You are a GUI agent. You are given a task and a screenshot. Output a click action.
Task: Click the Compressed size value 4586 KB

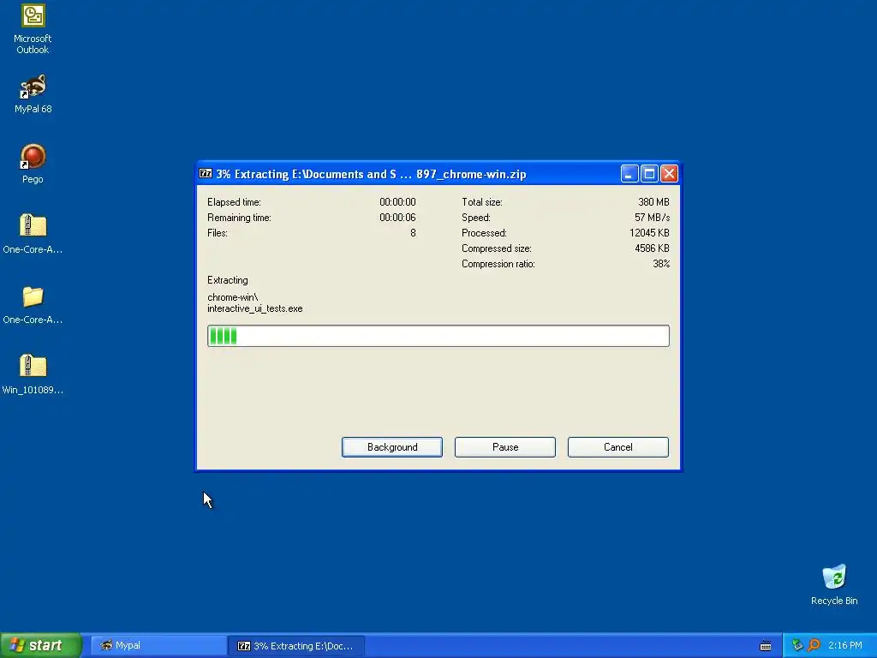click(652, 248)
